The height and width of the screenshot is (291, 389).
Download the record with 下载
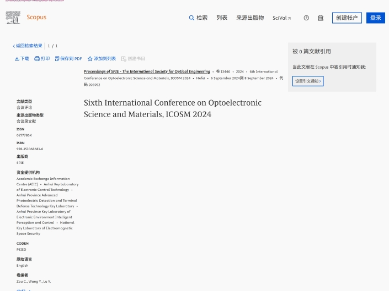(22, 58)
